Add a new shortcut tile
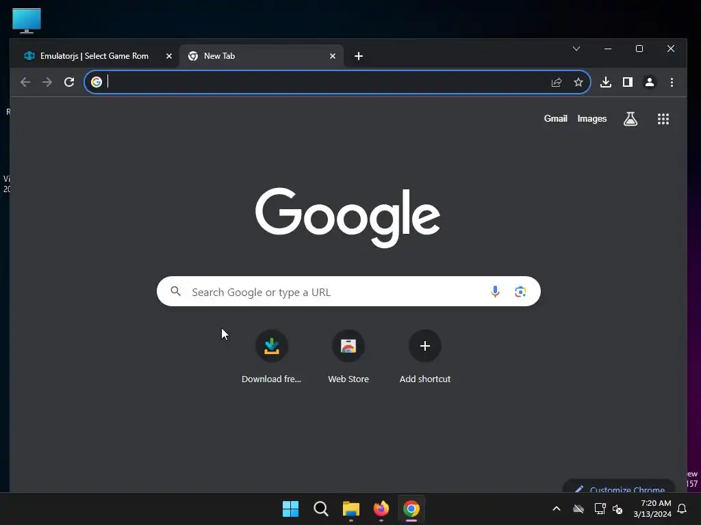 [425, 357]
